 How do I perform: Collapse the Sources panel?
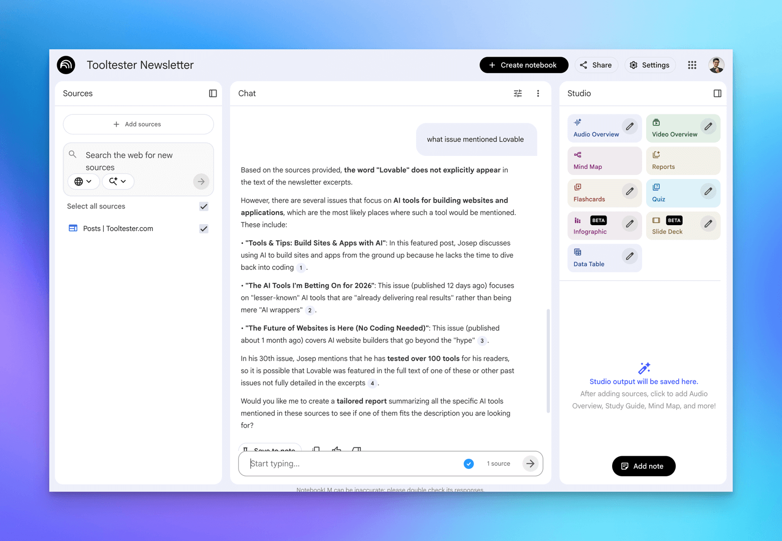(213, 93)
